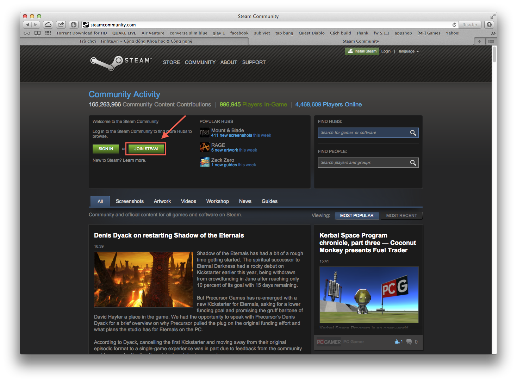Click the page vertical scrollbar
This screenshot has width=517, height=382.
(x=494, y=54)
